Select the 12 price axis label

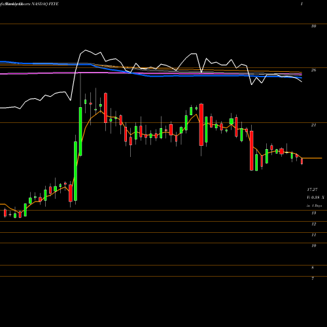point(313,224)
